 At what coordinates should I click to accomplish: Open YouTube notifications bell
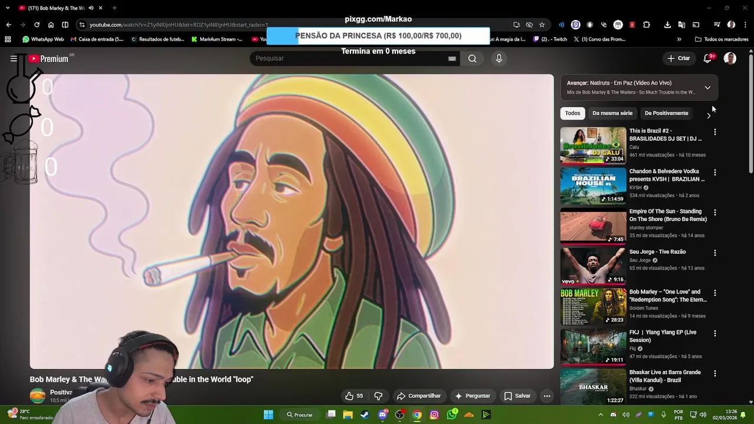pyautogui.click(x=708, y=58)
